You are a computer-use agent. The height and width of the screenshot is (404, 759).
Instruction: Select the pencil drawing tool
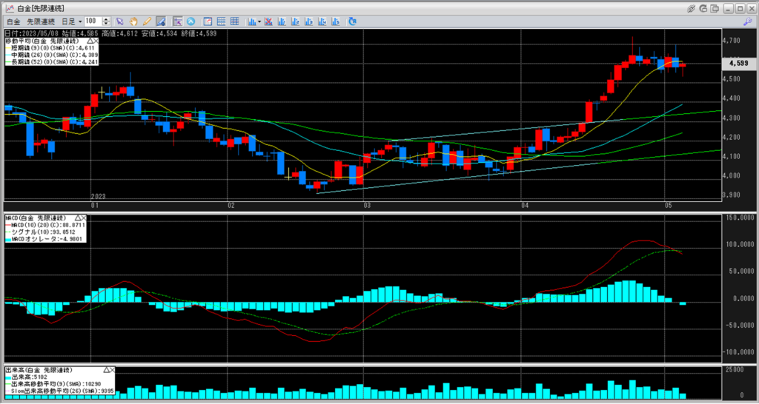147,21
